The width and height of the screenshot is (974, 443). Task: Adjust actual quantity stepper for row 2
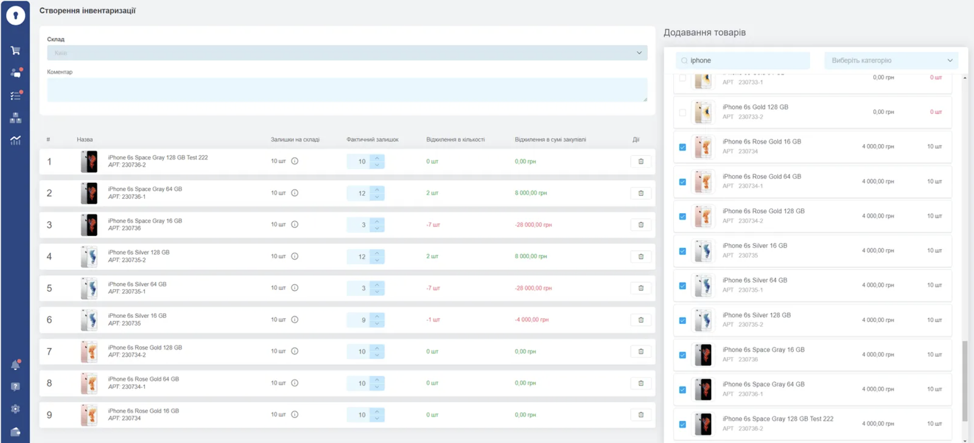(377, 193)
